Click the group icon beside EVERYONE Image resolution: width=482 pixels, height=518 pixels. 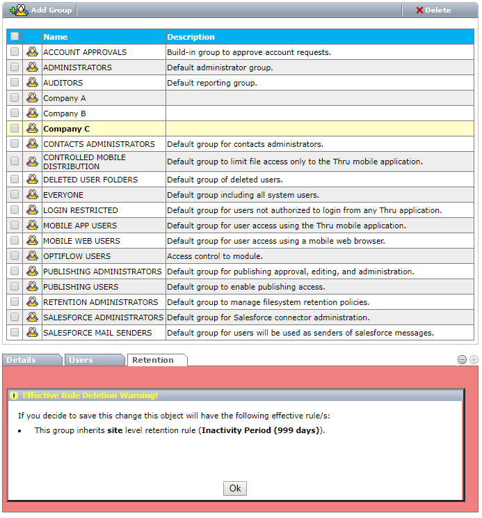click(x=32, y=195)
